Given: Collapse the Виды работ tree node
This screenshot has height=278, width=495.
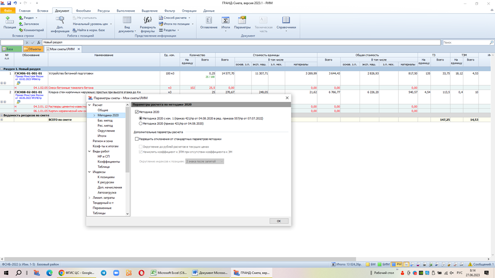Looking at the screenshot, I should 89,151.
